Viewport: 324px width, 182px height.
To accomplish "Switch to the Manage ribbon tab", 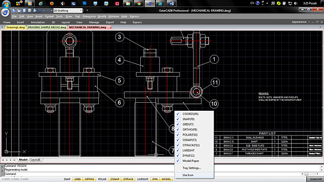I will (x=94, y=22).
